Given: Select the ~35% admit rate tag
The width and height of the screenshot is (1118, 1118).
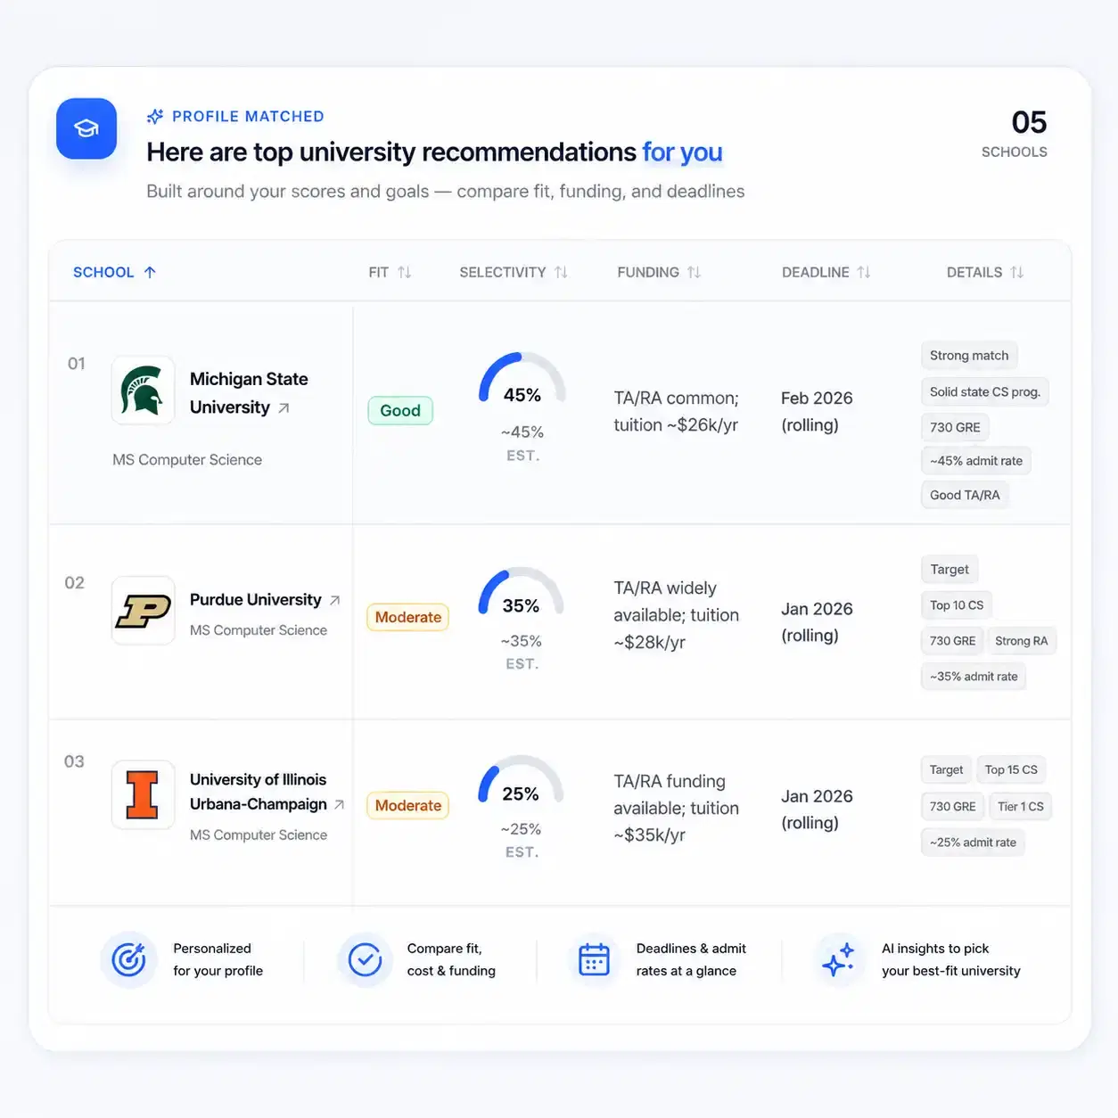Looking at the screenshot, I should click(974, 677).
